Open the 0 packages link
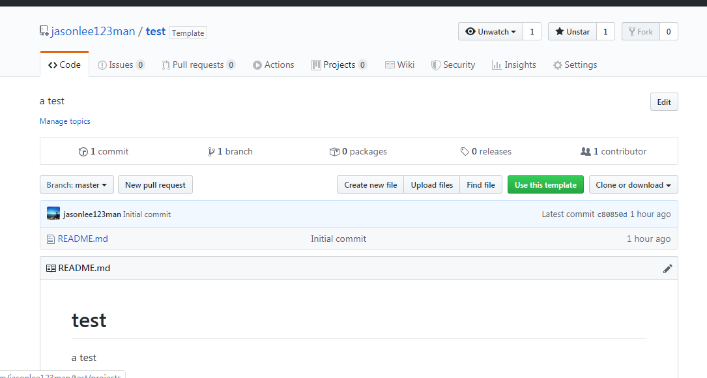The image size is (707, 378). point(358,152)
